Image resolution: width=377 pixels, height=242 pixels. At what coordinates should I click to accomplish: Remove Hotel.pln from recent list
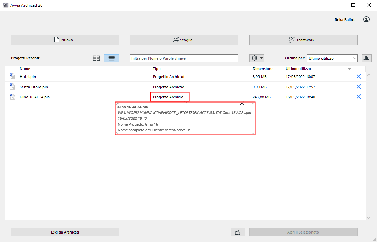(359, 76)
